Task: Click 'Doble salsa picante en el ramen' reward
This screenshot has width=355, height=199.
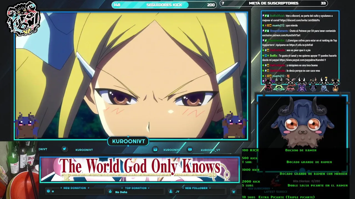Action: point(318,185)
